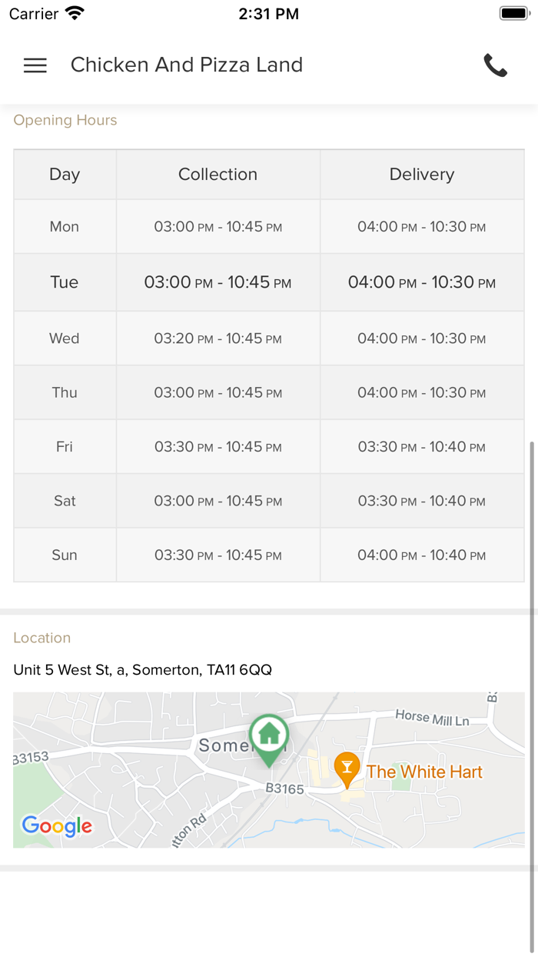Click the Location section heading
The width and height of the screenshot is (538, 957).
42,638
